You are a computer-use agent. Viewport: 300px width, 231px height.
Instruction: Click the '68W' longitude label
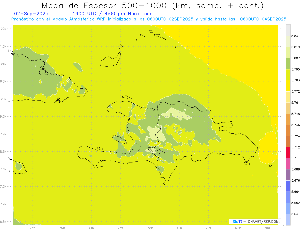click(x=267, y=228)
